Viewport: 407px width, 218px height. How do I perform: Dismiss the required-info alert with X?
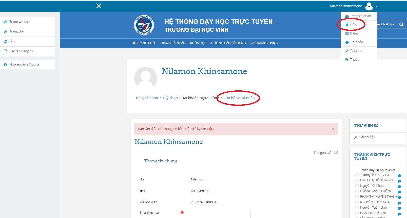click(333, 129)
